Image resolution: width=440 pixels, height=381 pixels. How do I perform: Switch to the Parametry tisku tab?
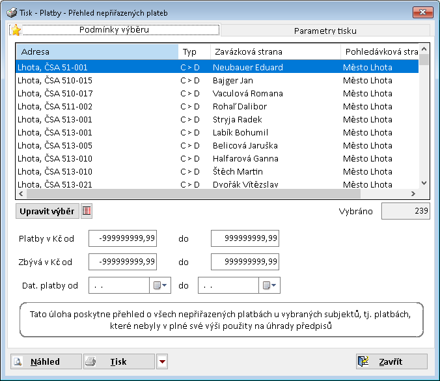click(x=325, y=31)
